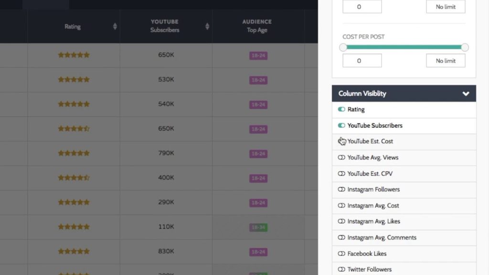Focus the top No limit field
The image size is (489, 275).
coord(446,7)
